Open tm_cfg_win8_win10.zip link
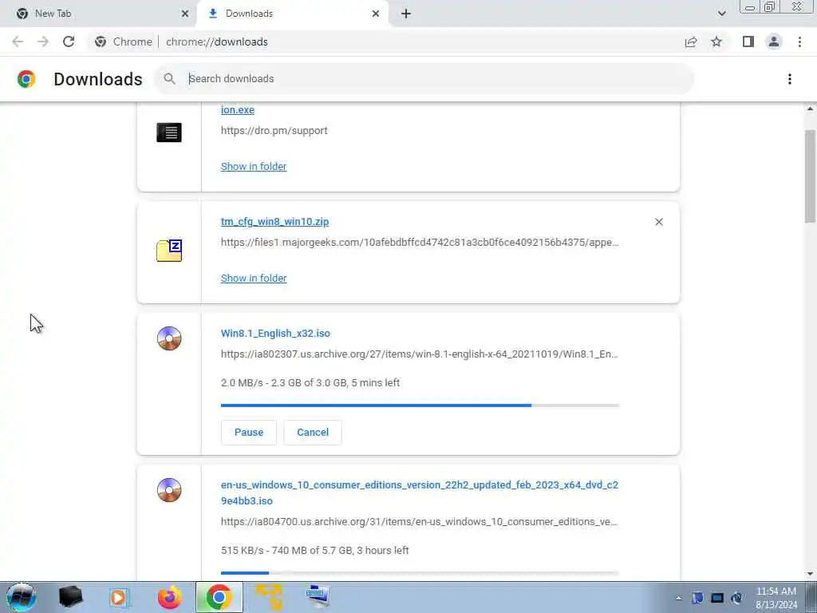This screenshot has width=817, height=613. (x=274, y=222)
